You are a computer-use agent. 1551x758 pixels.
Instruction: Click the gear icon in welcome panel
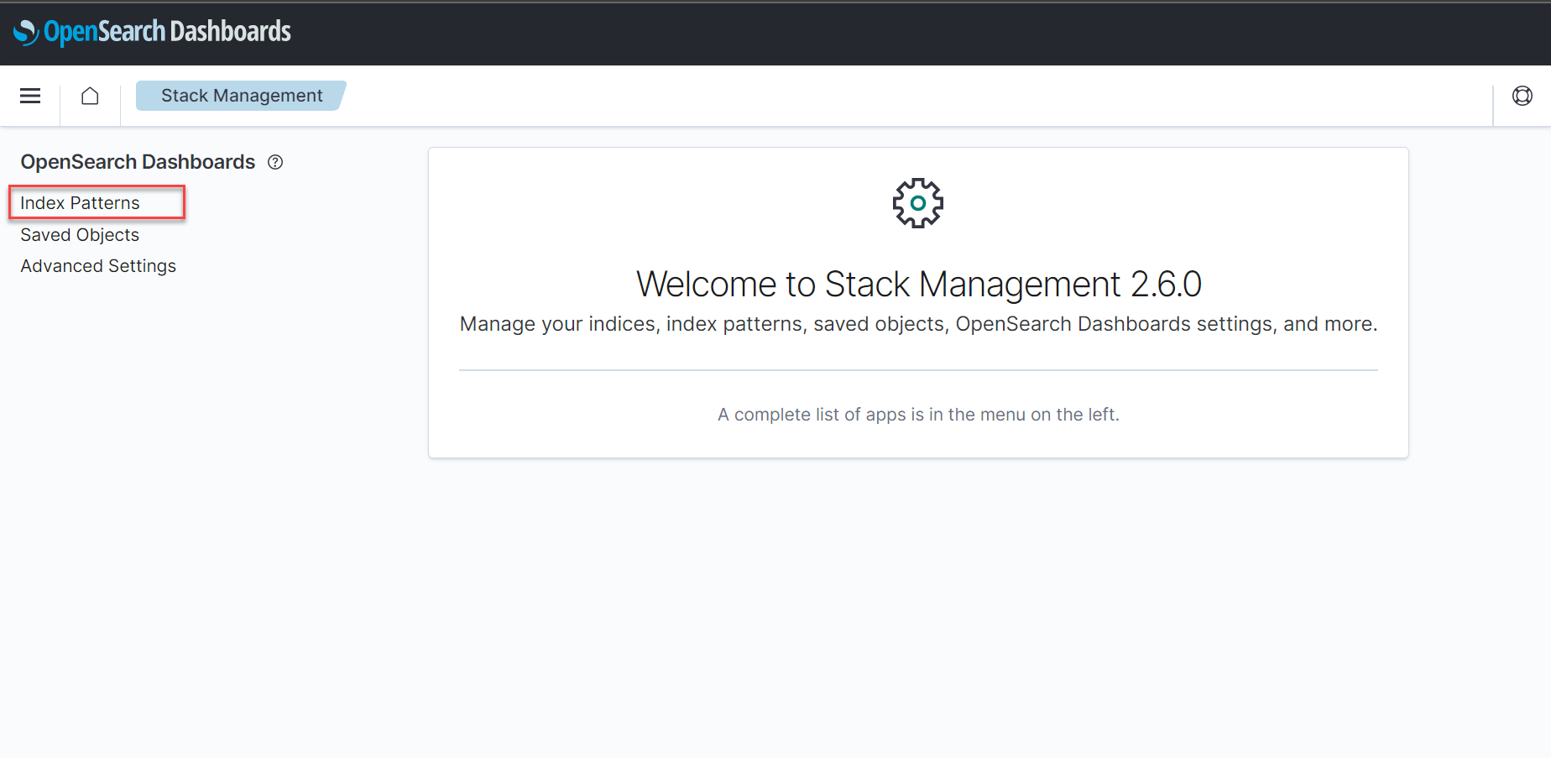[917, 203]
